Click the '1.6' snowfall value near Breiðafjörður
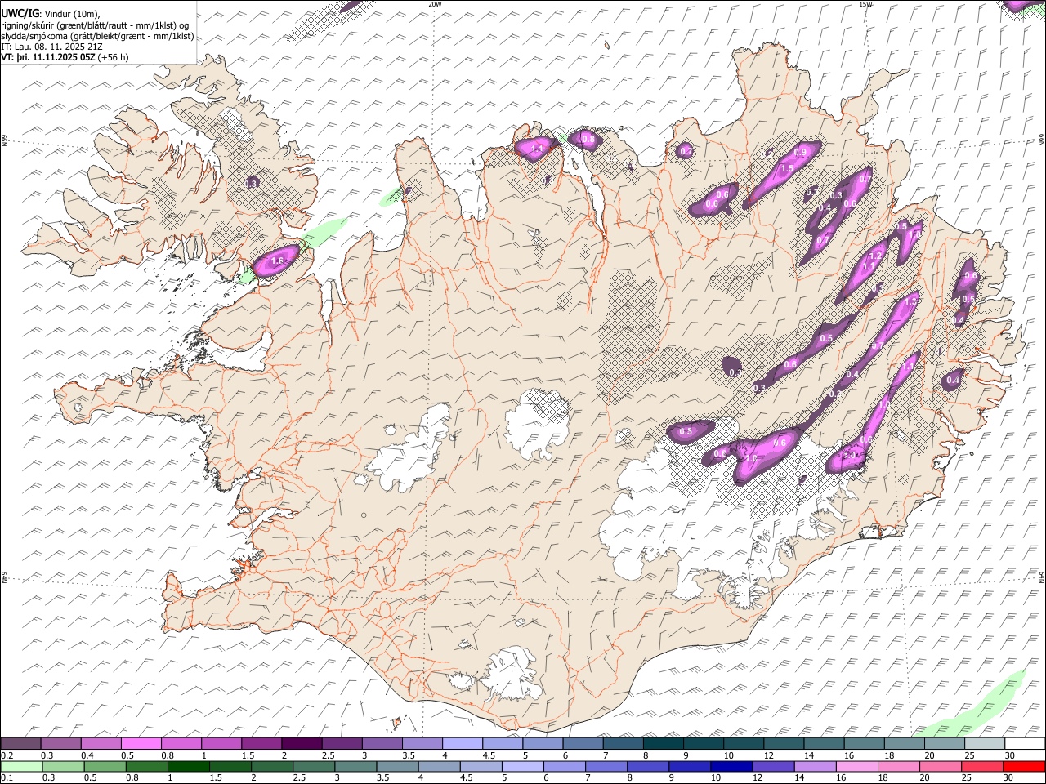 click(277, 261)
